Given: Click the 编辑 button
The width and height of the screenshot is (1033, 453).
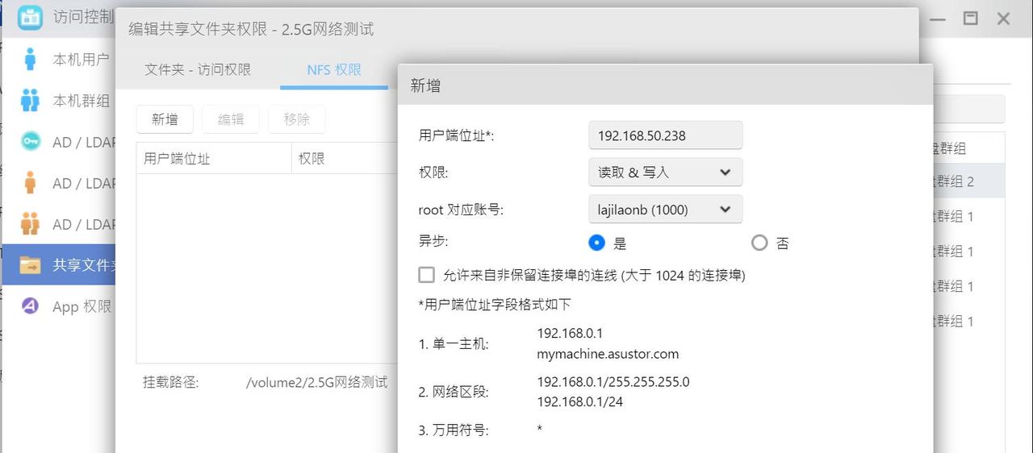Looking at the screenshot, I should 231,119.
